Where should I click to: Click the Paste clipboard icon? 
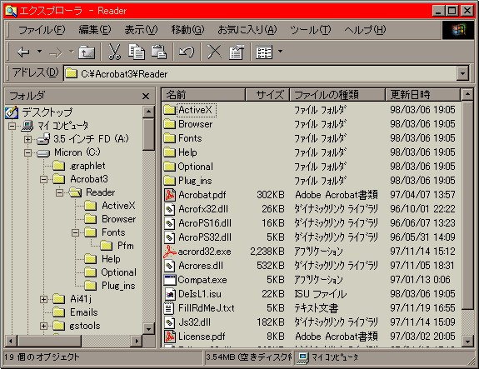159,52
